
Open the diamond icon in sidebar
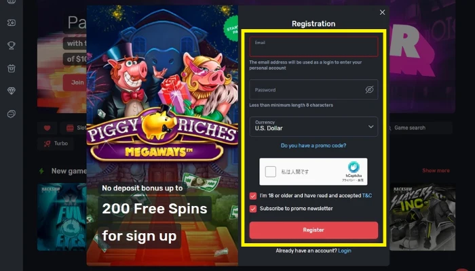tap(12, 91)
